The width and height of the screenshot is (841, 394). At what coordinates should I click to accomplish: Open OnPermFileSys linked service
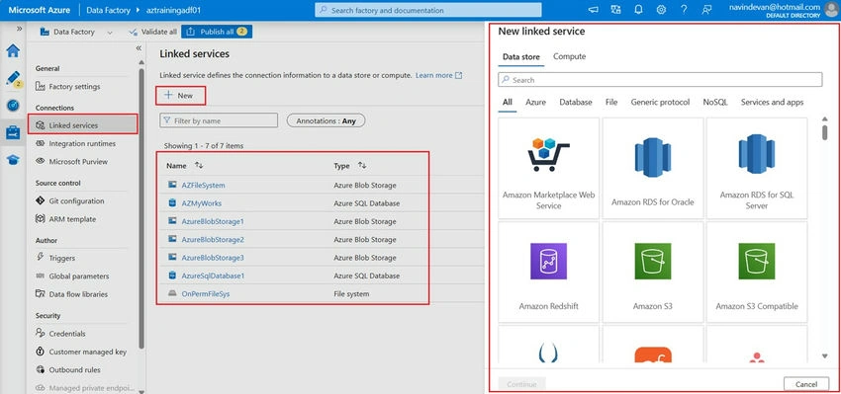click(206, 294)
